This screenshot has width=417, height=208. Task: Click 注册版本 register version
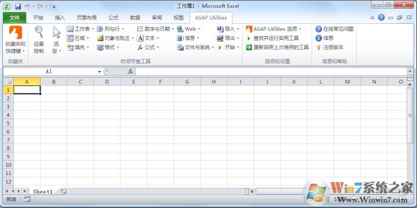tap(330, 47)
